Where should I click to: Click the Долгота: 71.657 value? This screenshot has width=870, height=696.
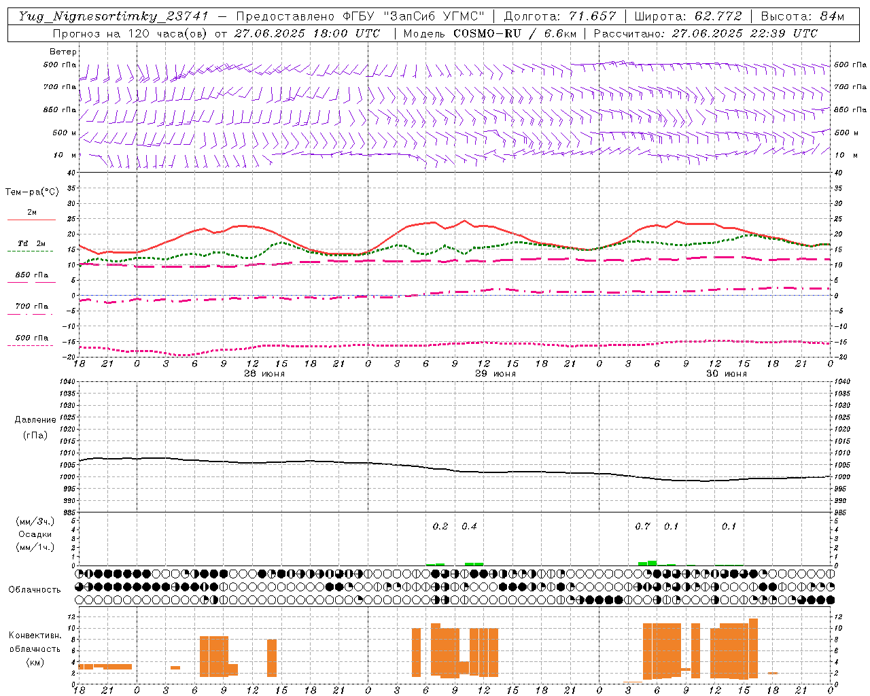tap(560, 16)
